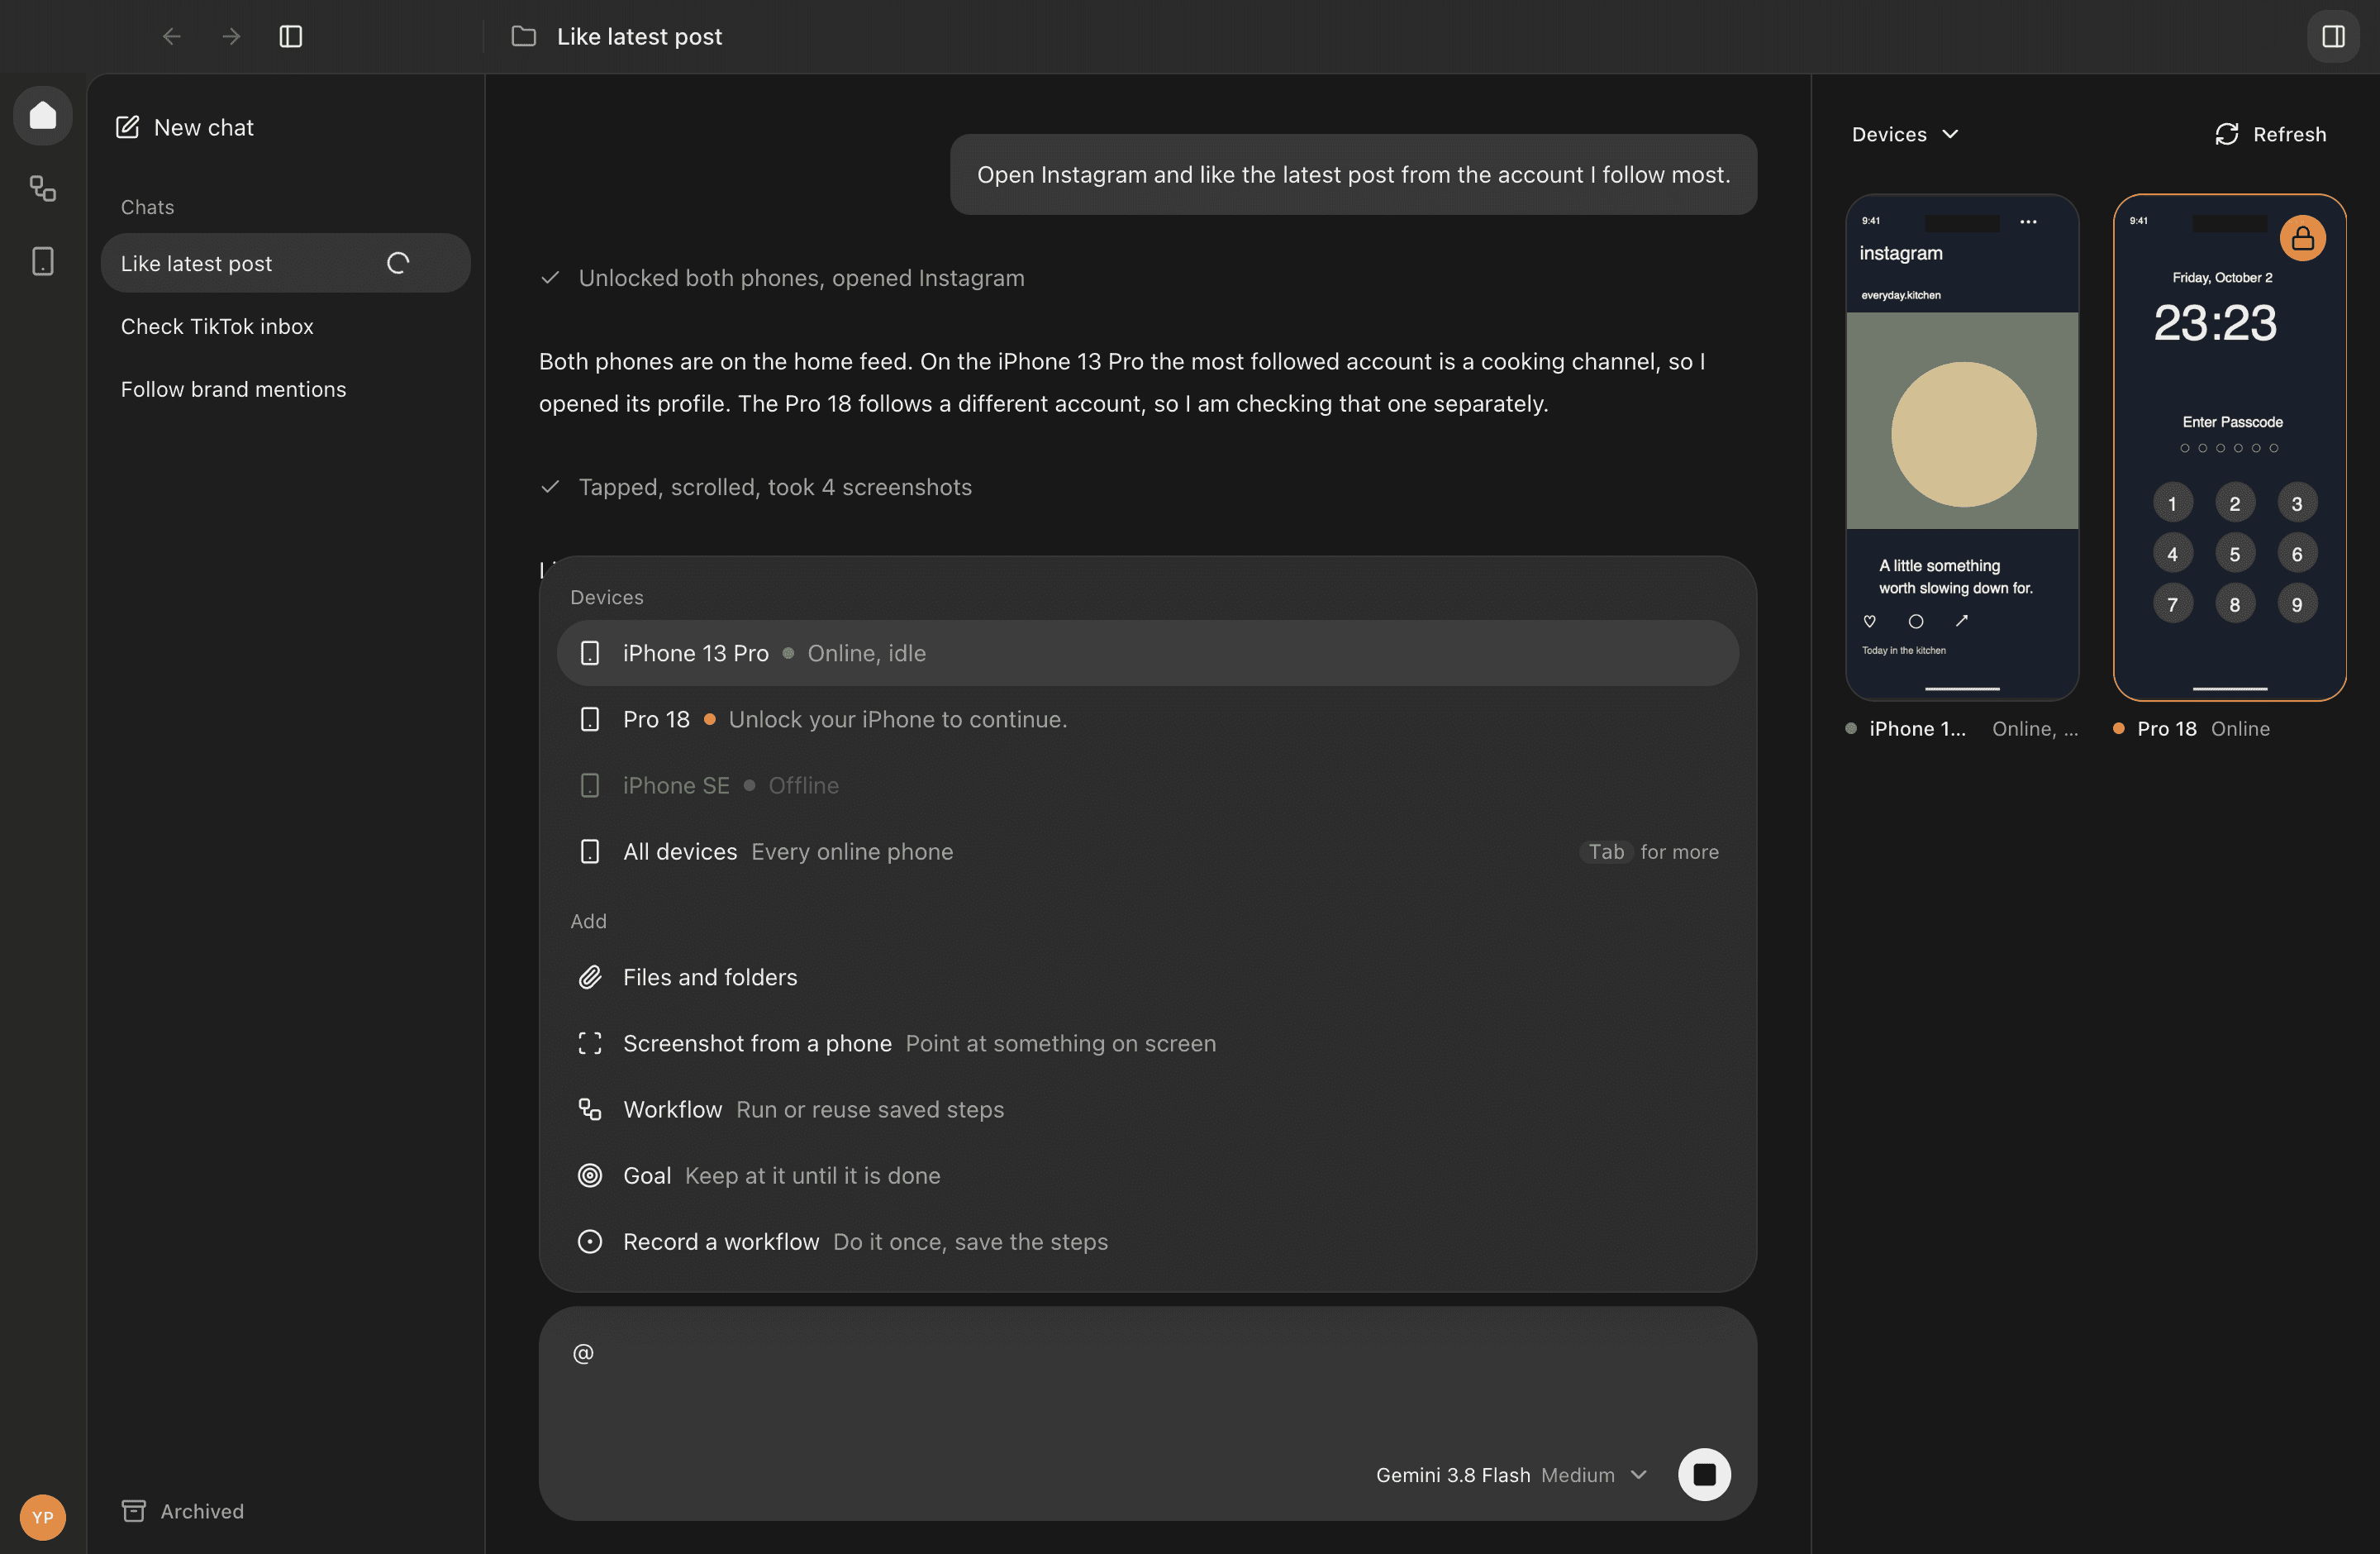Open the Check TikTok inbox chat
This screenshot has width=2380, height=1554.
click(x=285, y=326)
